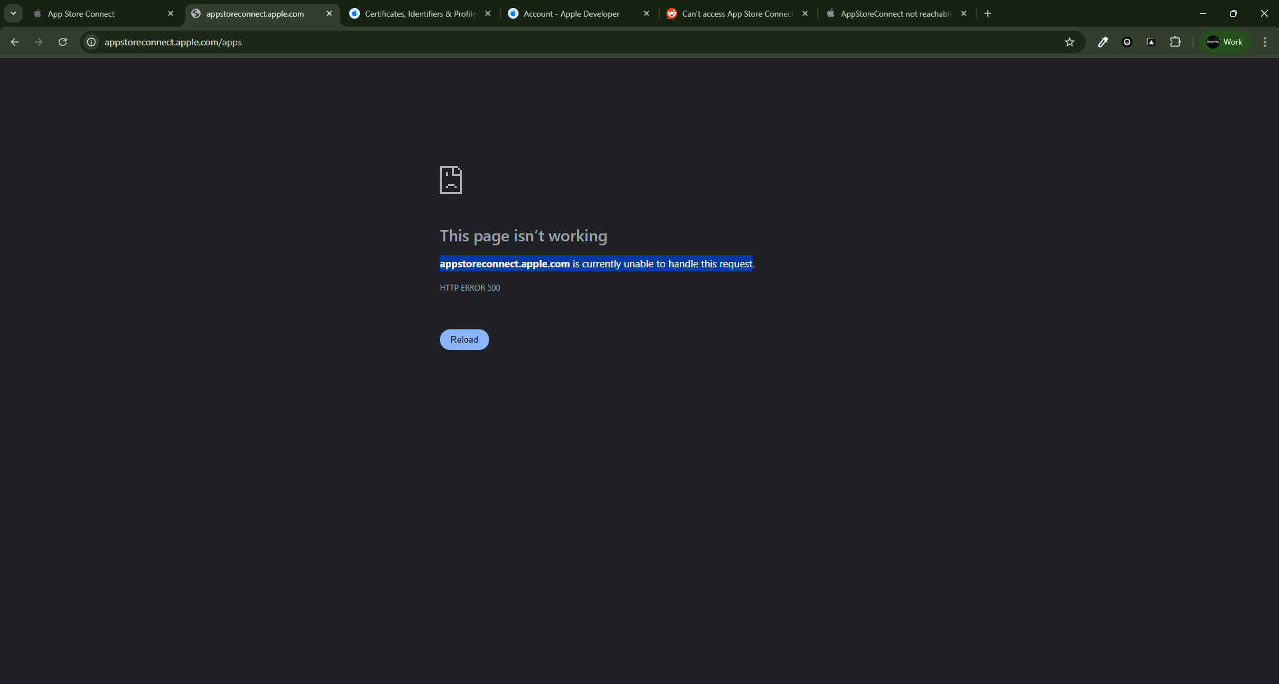Minimize the browser window
The height and width of the screenshot is (684, 1279).
click(1203, 13)
